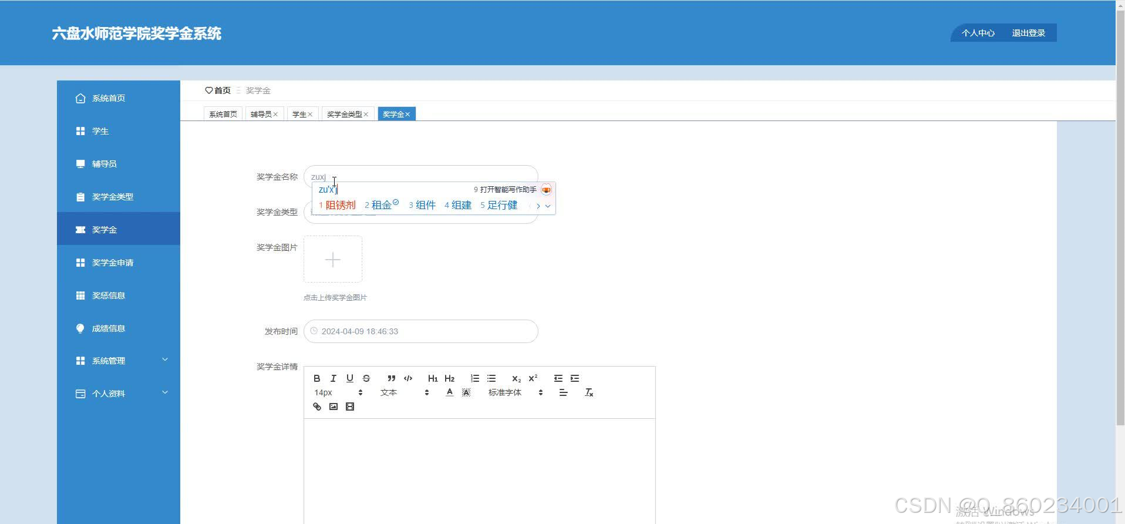Close the active 奖学金 tab
Image resolution: width=1125 pixels, height=524 pixels.
coord(407,115)
